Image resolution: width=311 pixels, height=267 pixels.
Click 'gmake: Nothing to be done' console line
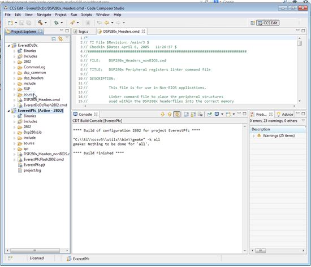[111, 144]
